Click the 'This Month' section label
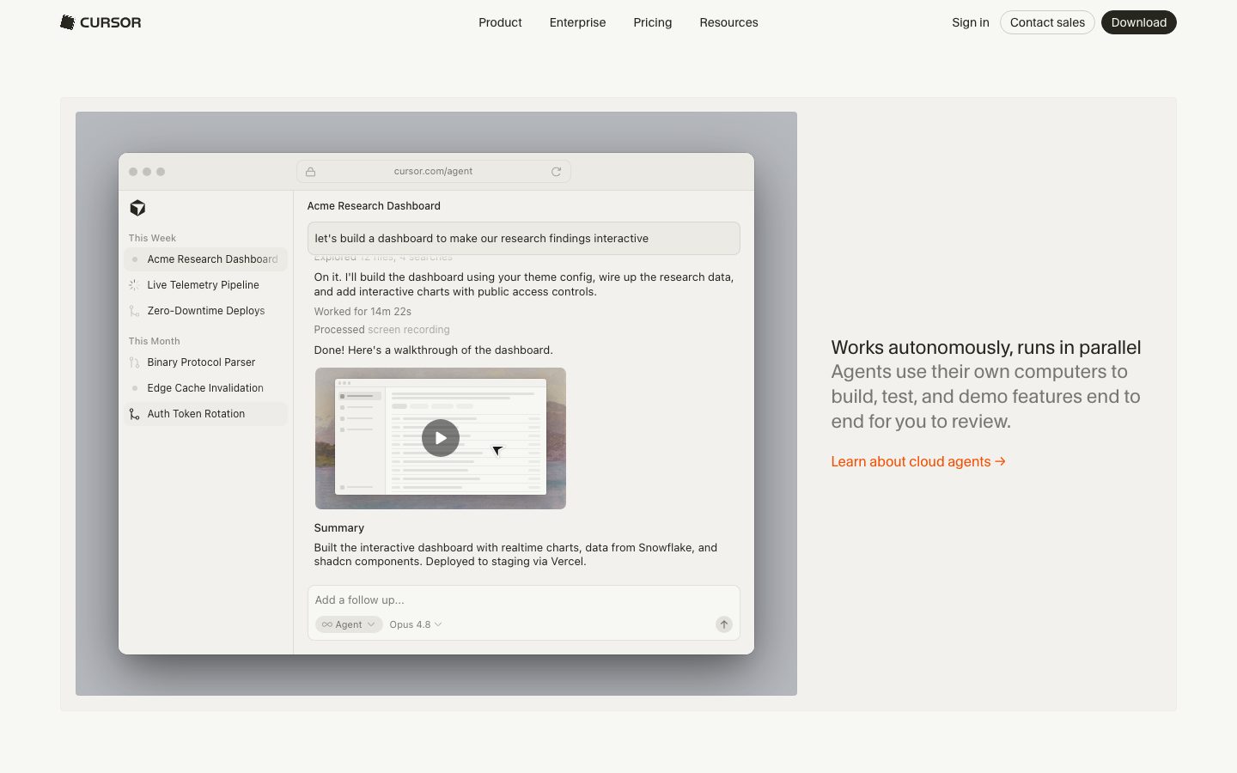The height and width of the screenshot is (773, 1237). (155, 341)
